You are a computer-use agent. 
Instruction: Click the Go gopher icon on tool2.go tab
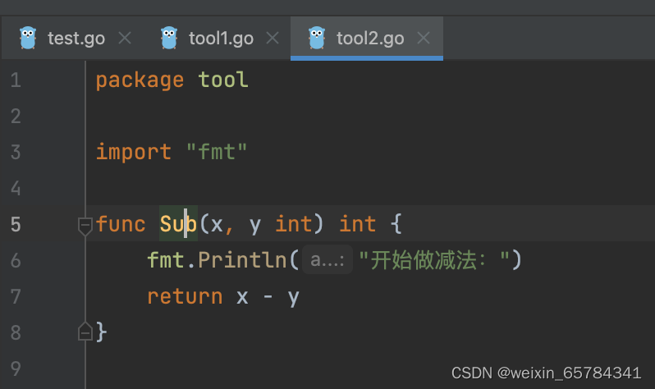[317, 38]
